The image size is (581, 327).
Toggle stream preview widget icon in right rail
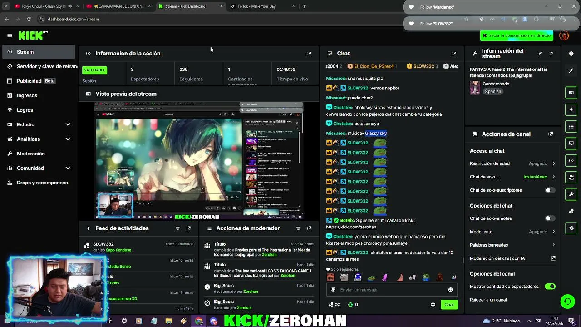coord(571,93)
